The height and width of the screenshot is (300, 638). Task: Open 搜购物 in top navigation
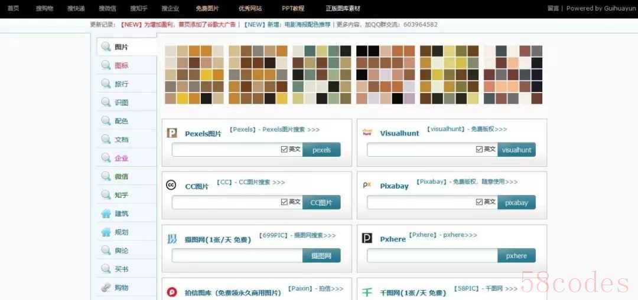pyautogui.click(x=44, y=8)
